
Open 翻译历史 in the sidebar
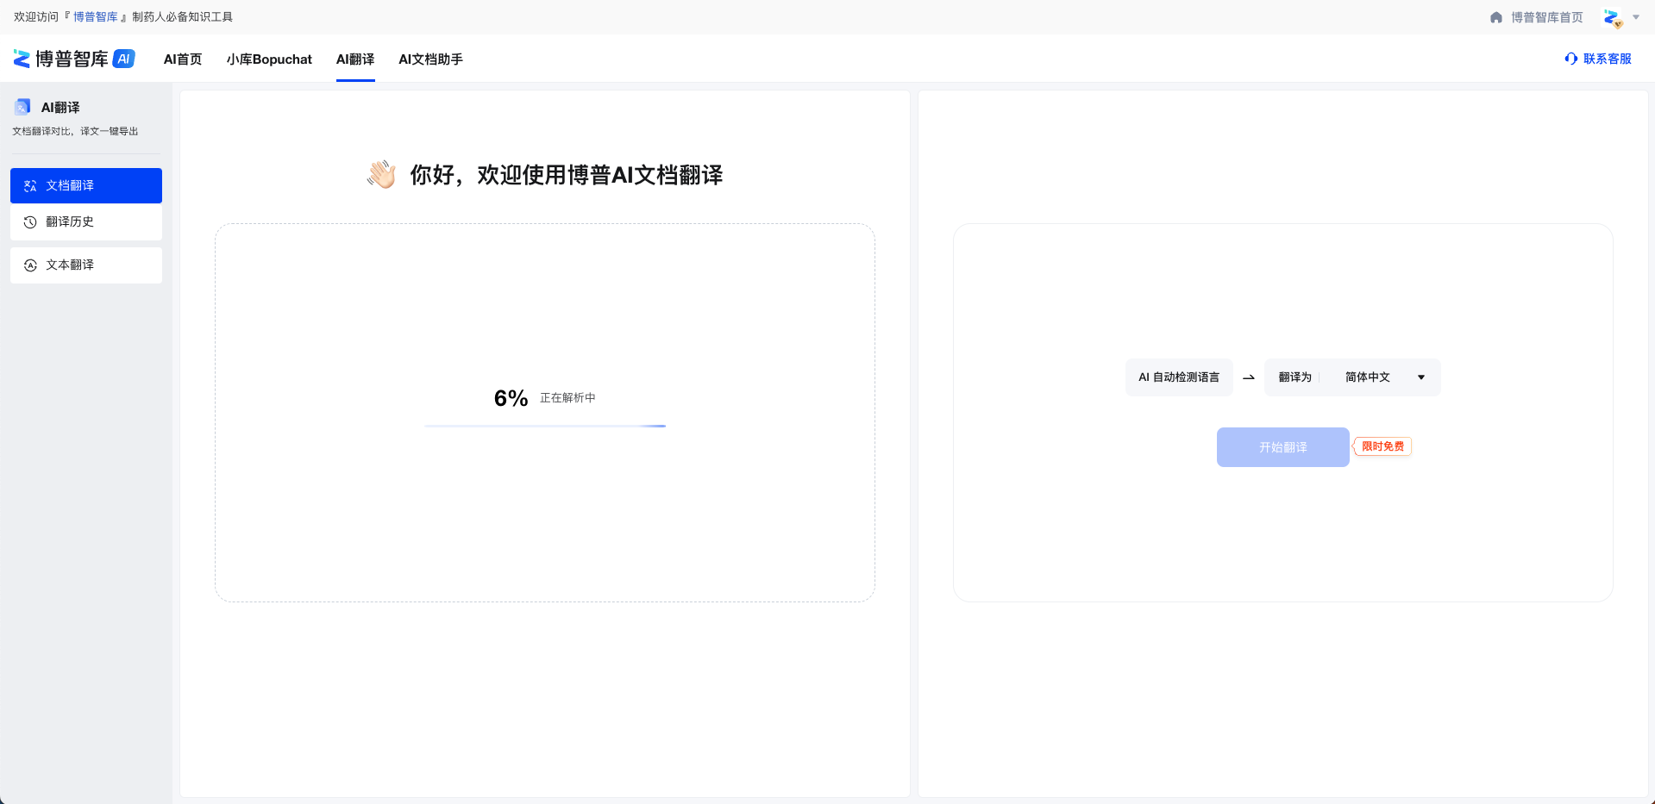pyautogui.click(x=86, y=221)
